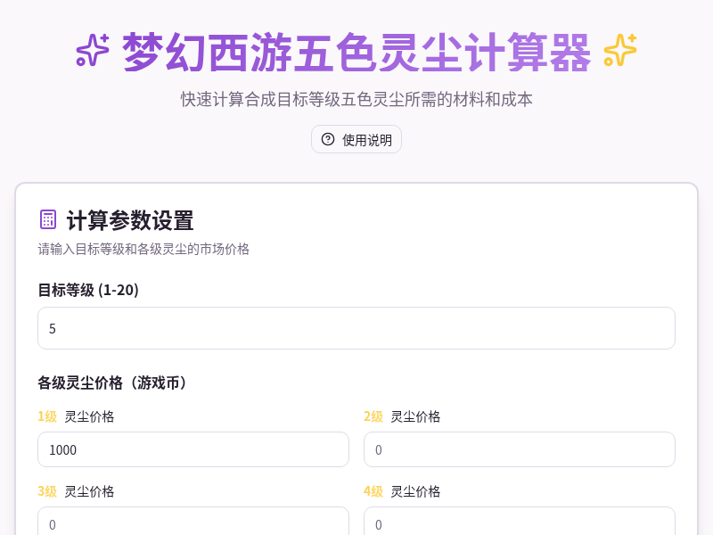Screen dimensions: 713x535
Task: Click the 1级 灵尘价格 price input
Action: coord(193,449)
